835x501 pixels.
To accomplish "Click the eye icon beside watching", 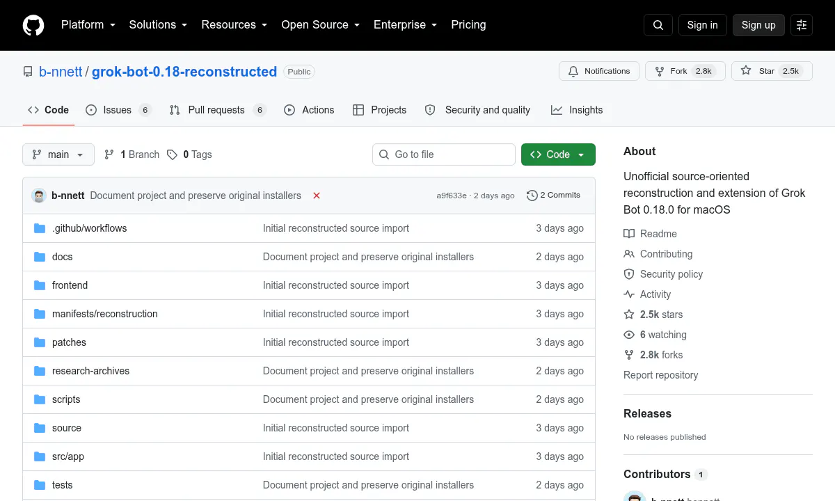I will 629,335.
